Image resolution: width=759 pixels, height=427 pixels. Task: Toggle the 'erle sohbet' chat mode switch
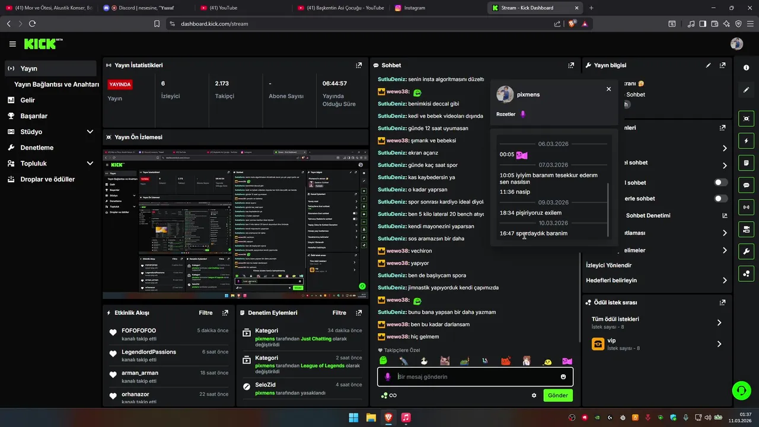pos(721,199)
